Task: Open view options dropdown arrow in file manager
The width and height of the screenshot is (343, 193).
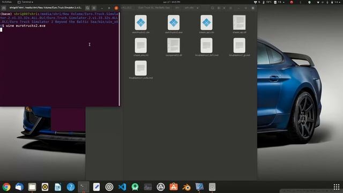Action: (x=224, y=8)
